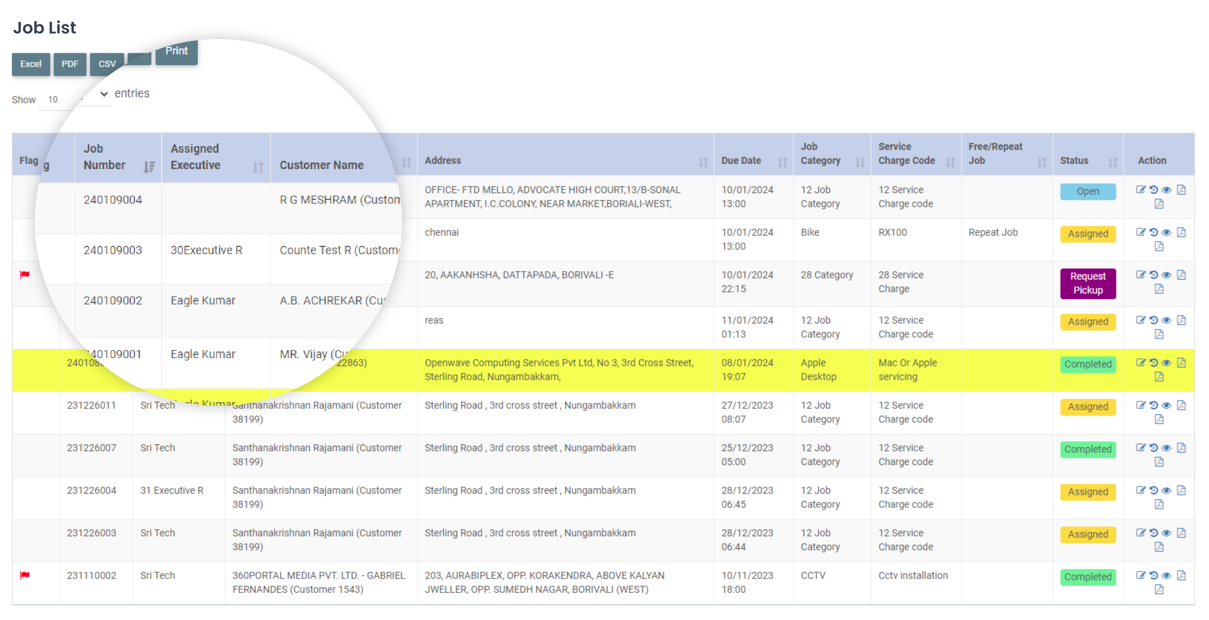View job 231226011 details

1166,405
